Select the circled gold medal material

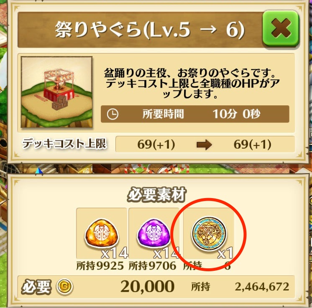click(x=209, y=234)
